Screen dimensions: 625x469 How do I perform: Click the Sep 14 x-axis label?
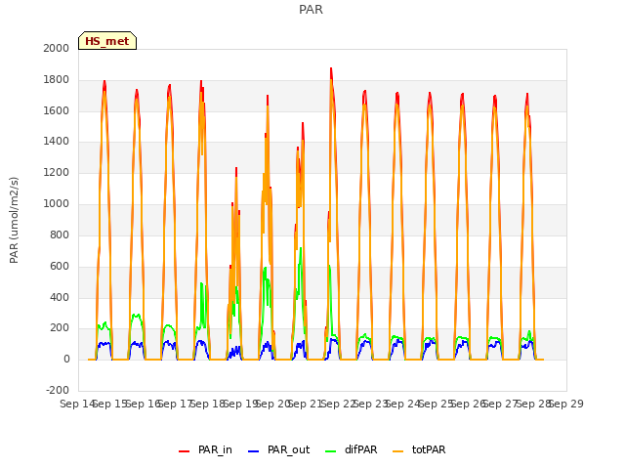[x=77, y=404]
